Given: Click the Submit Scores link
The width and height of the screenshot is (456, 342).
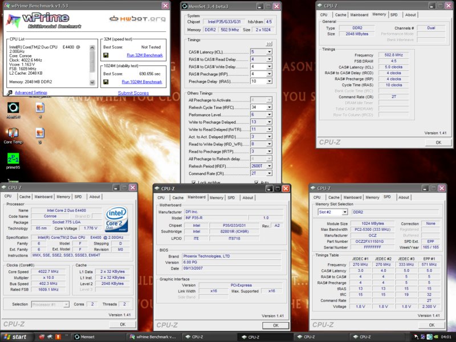Looking at the screenshot, I should 133,93.
